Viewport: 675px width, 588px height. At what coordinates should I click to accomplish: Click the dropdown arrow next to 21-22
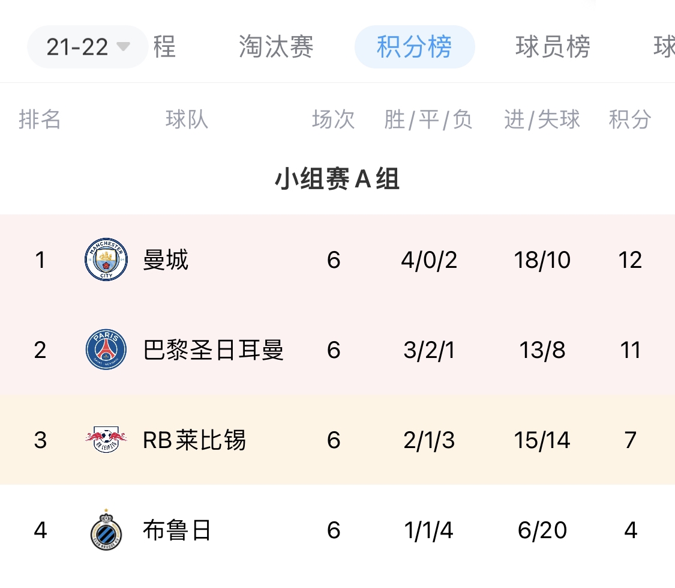123,46
